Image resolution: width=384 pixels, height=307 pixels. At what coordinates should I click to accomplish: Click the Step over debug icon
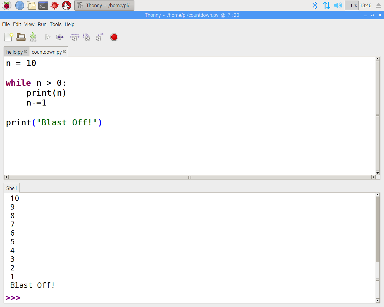tap(74, 37)
